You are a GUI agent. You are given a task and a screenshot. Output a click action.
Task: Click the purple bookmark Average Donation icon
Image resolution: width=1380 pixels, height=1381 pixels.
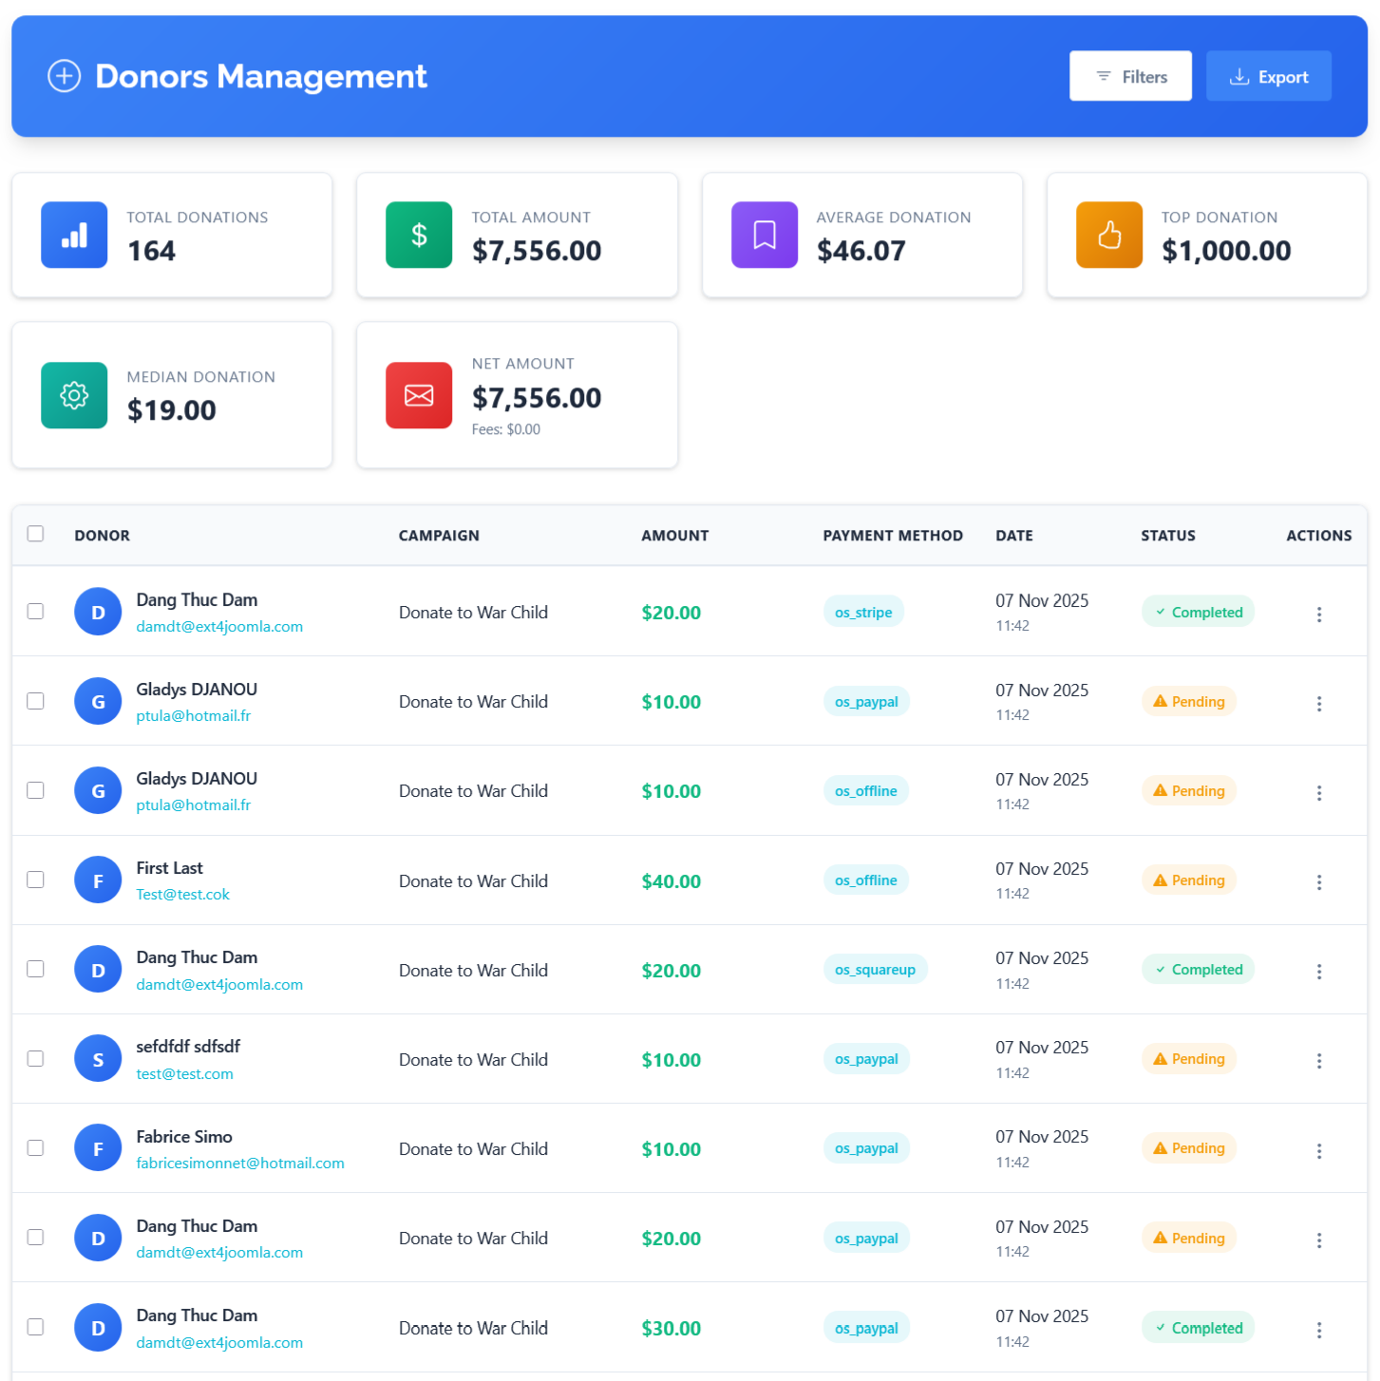pyautogui.click(x=764, y=235)
